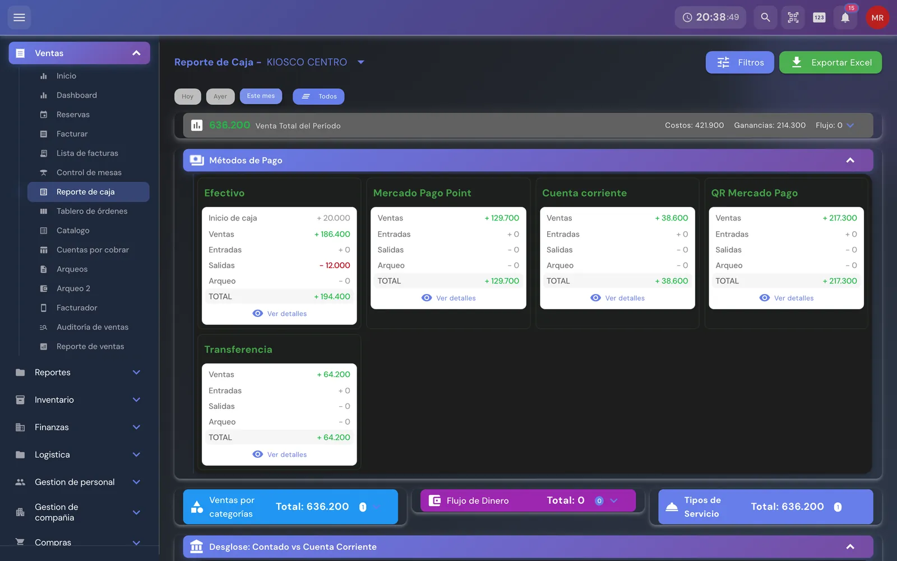Click the info badge in Tipos de Servicio

838,507
